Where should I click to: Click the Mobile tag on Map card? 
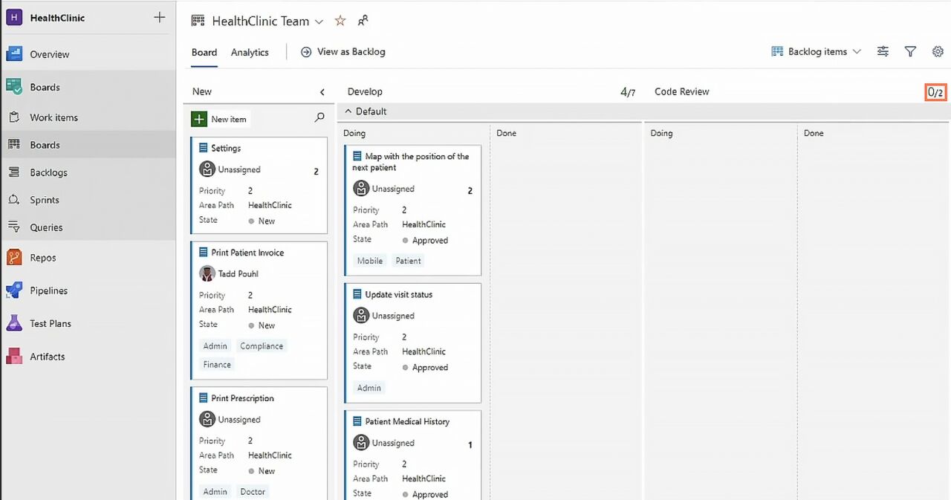point(369,261)
